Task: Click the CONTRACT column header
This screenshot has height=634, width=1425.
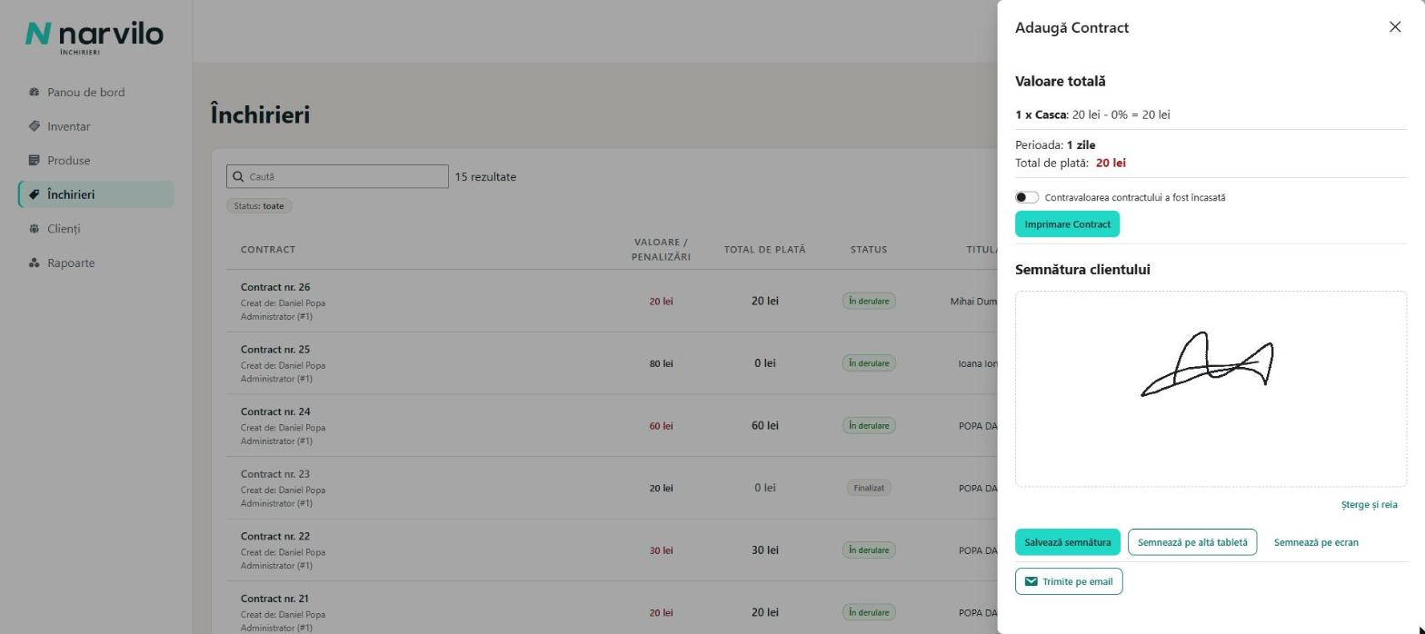Action: click(268, 250)
